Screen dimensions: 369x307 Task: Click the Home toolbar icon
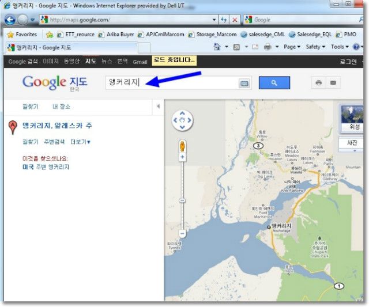pos(217,47)
